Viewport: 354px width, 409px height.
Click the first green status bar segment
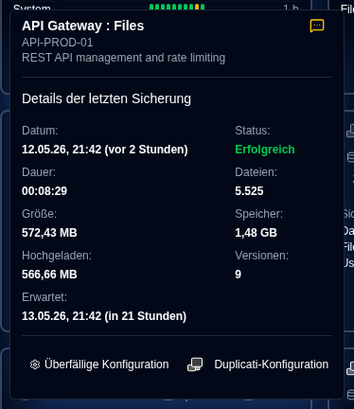coord(151,7)
